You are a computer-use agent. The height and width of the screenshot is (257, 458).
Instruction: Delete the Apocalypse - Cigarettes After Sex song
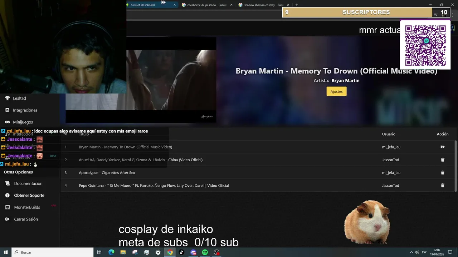(443, 172)
